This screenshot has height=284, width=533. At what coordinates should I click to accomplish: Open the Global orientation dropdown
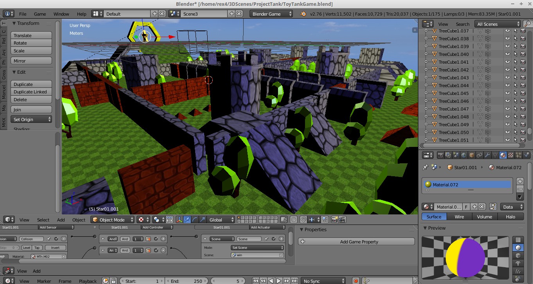point(221,220)
